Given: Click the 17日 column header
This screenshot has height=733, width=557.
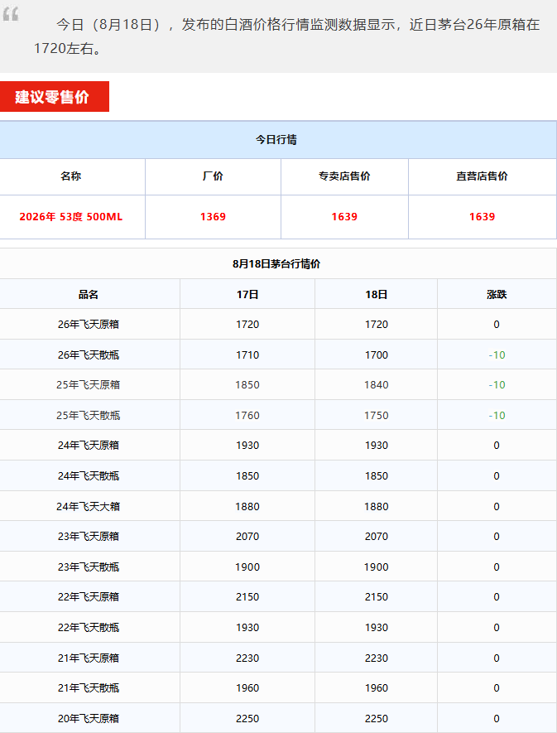Looking at the screenshot, I should click(247, 295).
